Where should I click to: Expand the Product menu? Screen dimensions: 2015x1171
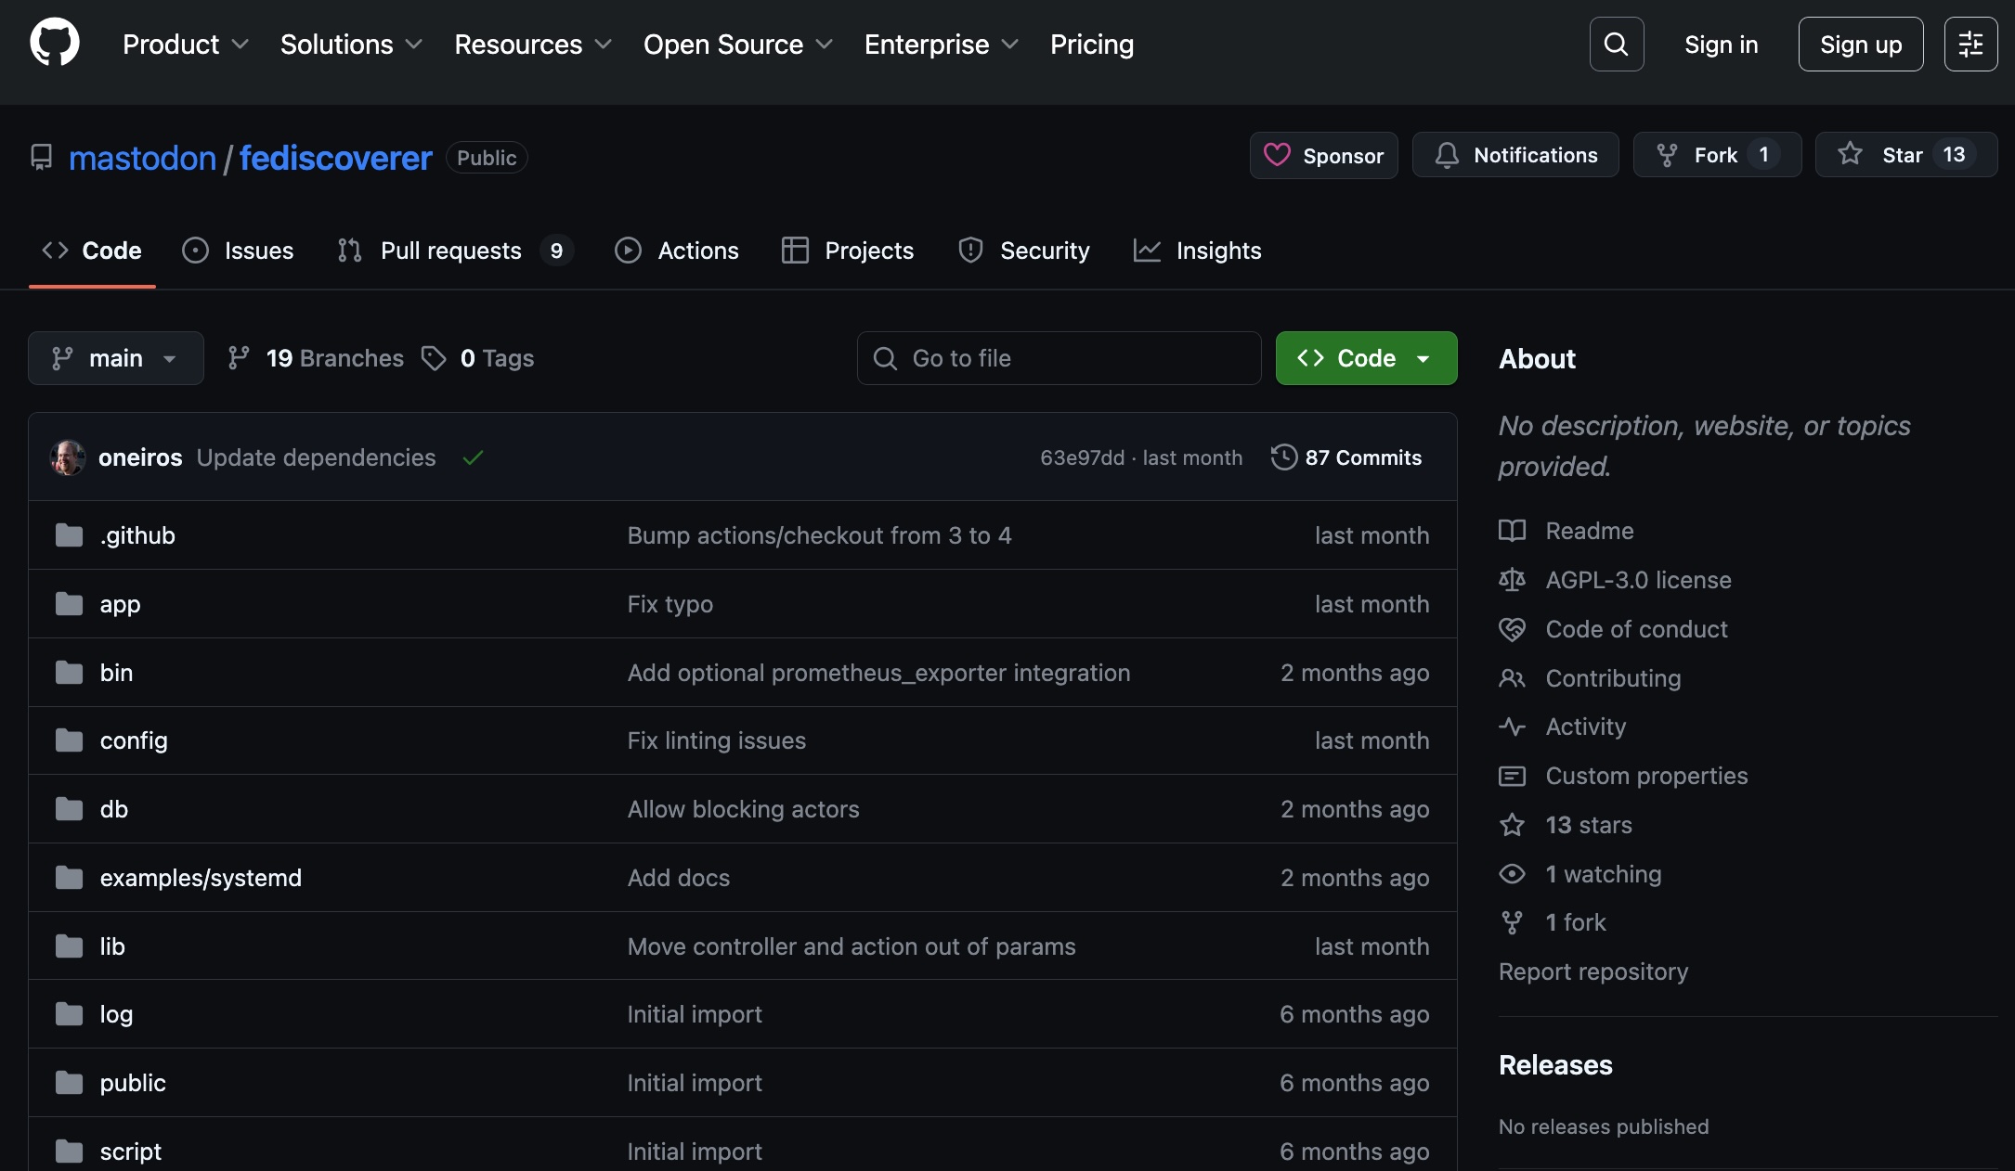coord(186,45)
